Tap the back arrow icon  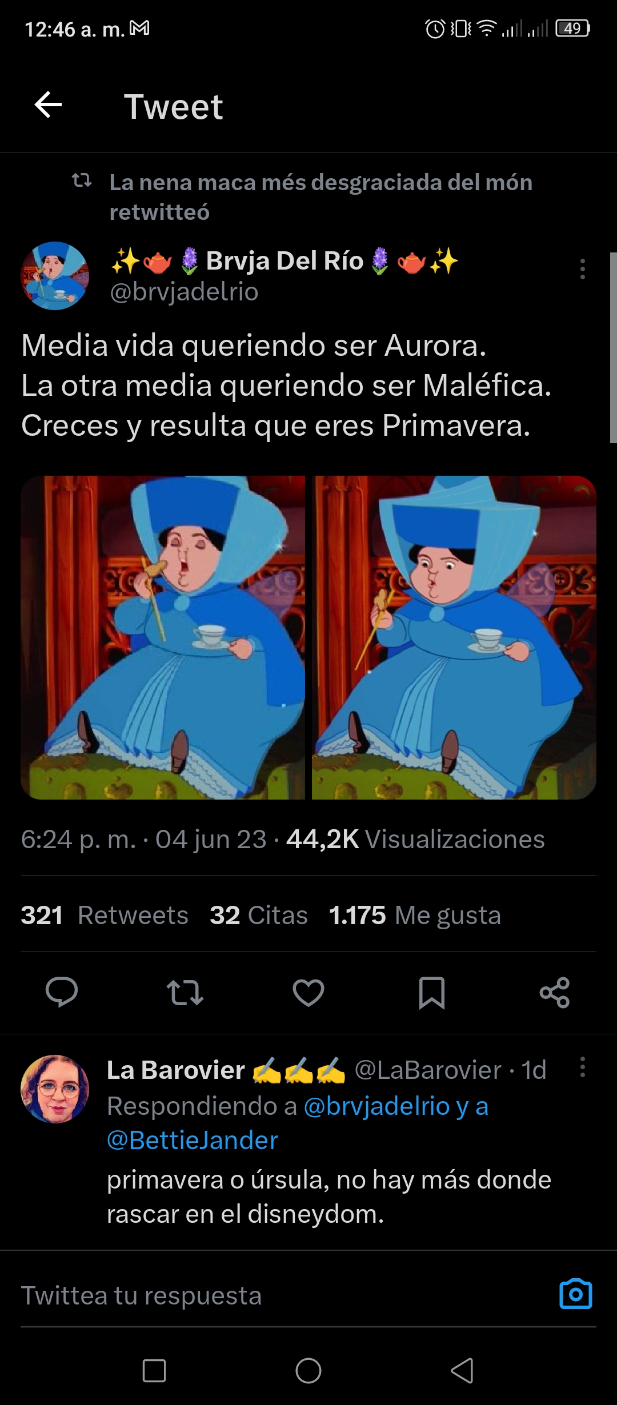click(48, 105)
